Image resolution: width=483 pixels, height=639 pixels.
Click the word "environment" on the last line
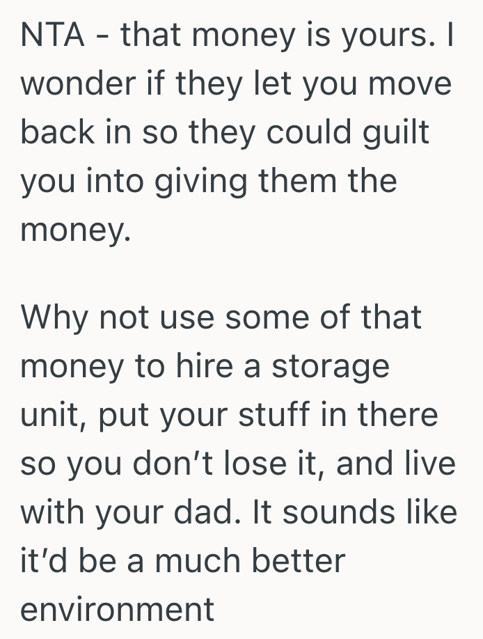[x=118, y=610]
